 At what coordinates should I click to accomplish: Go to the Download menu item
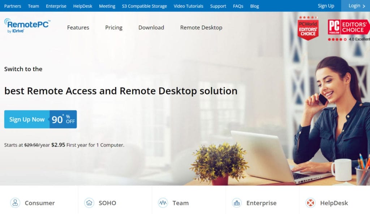click(x=151, y=27)
